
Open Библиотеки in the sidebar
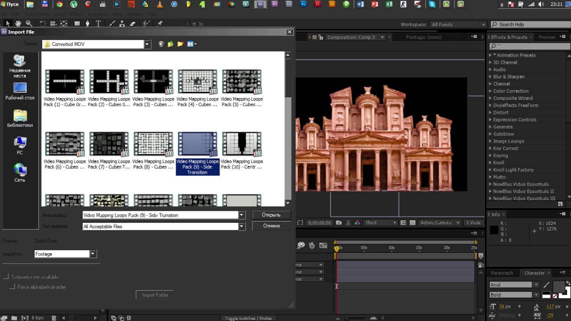click(20, 119)
